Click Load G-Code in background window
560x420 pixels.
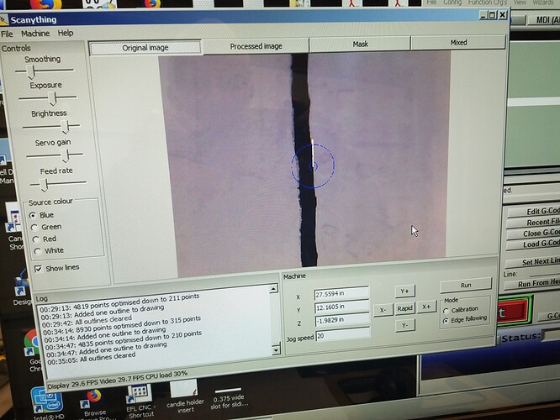click(533, 244)
